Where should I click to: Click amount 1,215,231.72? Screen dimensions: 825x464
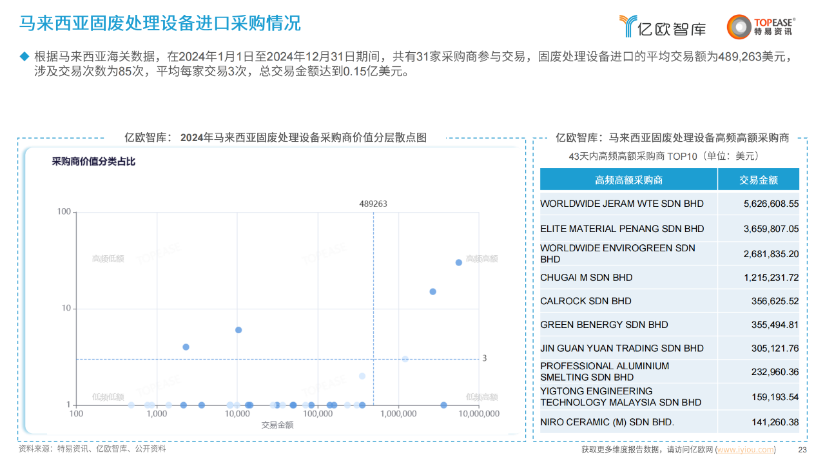771,278
